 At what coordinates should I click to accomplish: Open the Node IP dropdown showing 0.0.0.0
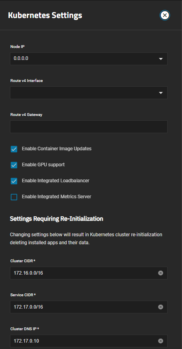(x=89, y=59)
